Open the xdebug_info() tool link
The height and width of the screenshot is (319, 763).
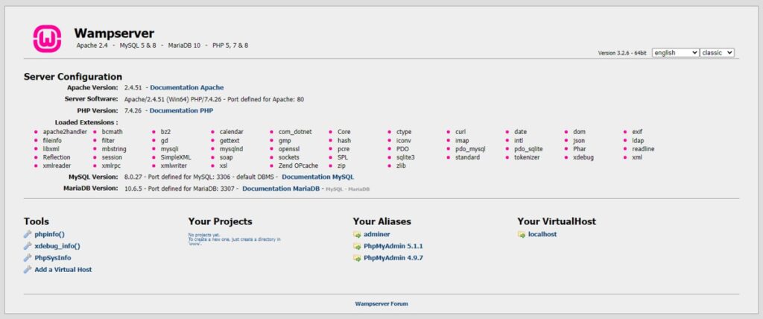coord(57,246)
